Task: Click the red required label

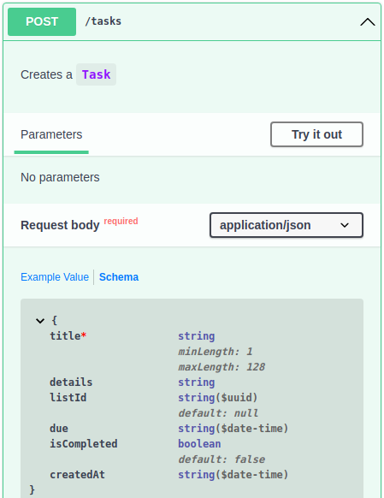Action: click(121, 221)
